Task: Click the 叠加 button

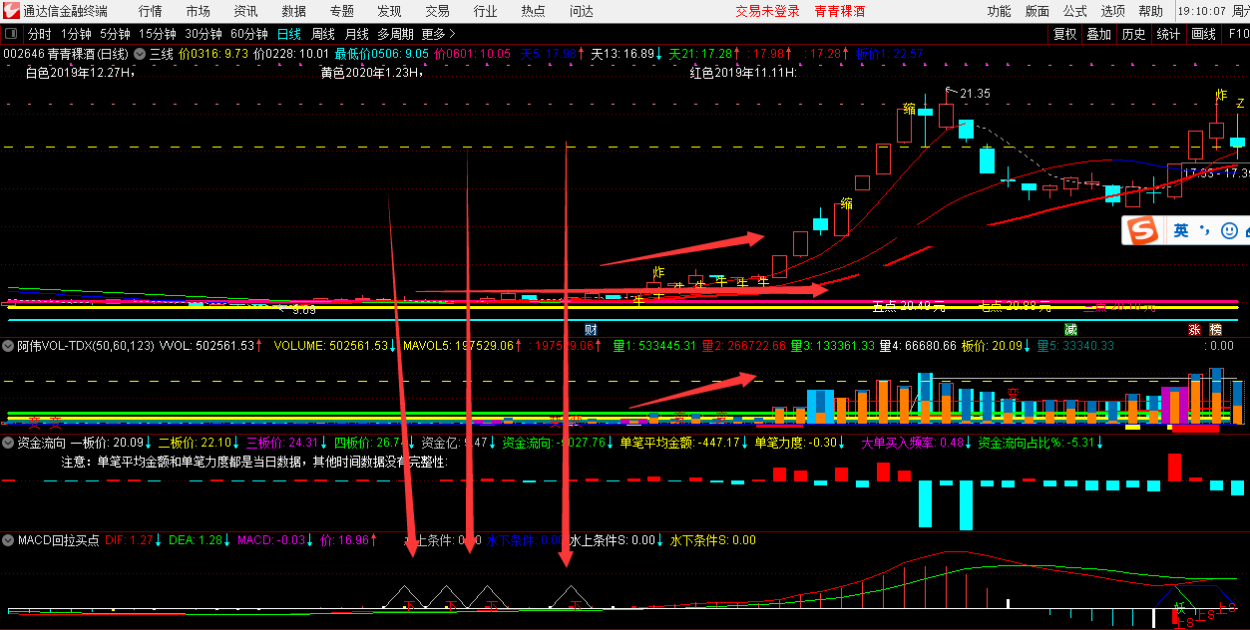Action: click(1099, 34)
